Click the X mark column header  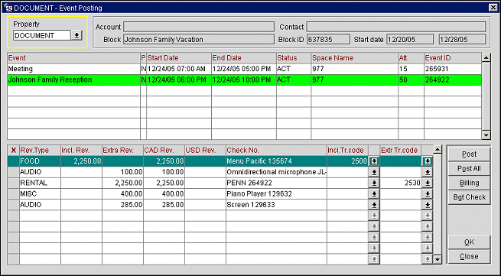[x=14, y=150]
